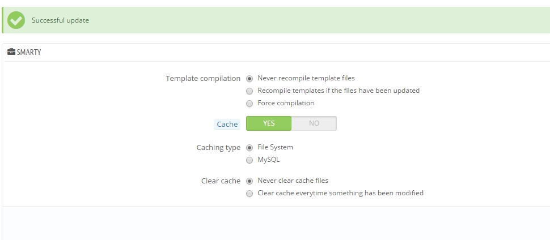The height and width of the screenshot is (240, 550).
Task: Select 'File System' caching type radio
Action: (249, 148)
